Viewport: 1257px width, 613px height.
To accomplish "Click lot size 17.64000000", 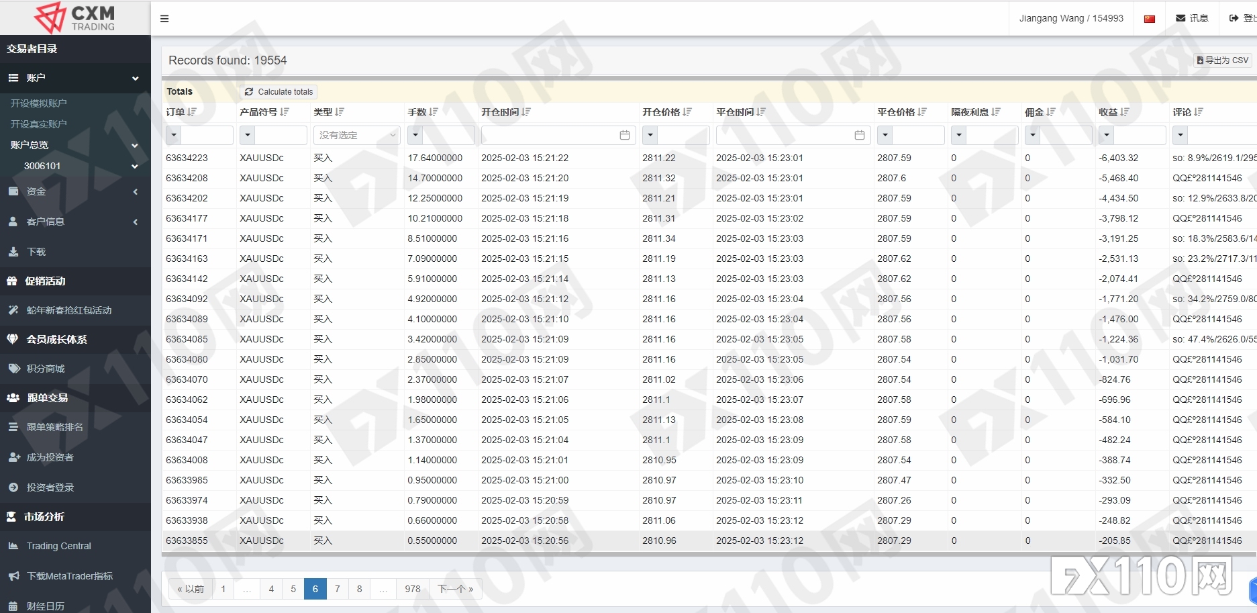I will click(435, 158).
